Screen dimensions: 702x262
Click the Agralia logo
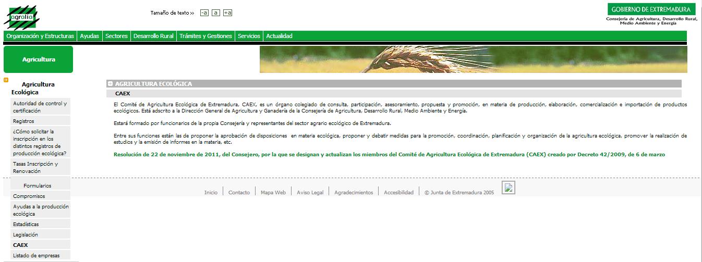[21, 17]
